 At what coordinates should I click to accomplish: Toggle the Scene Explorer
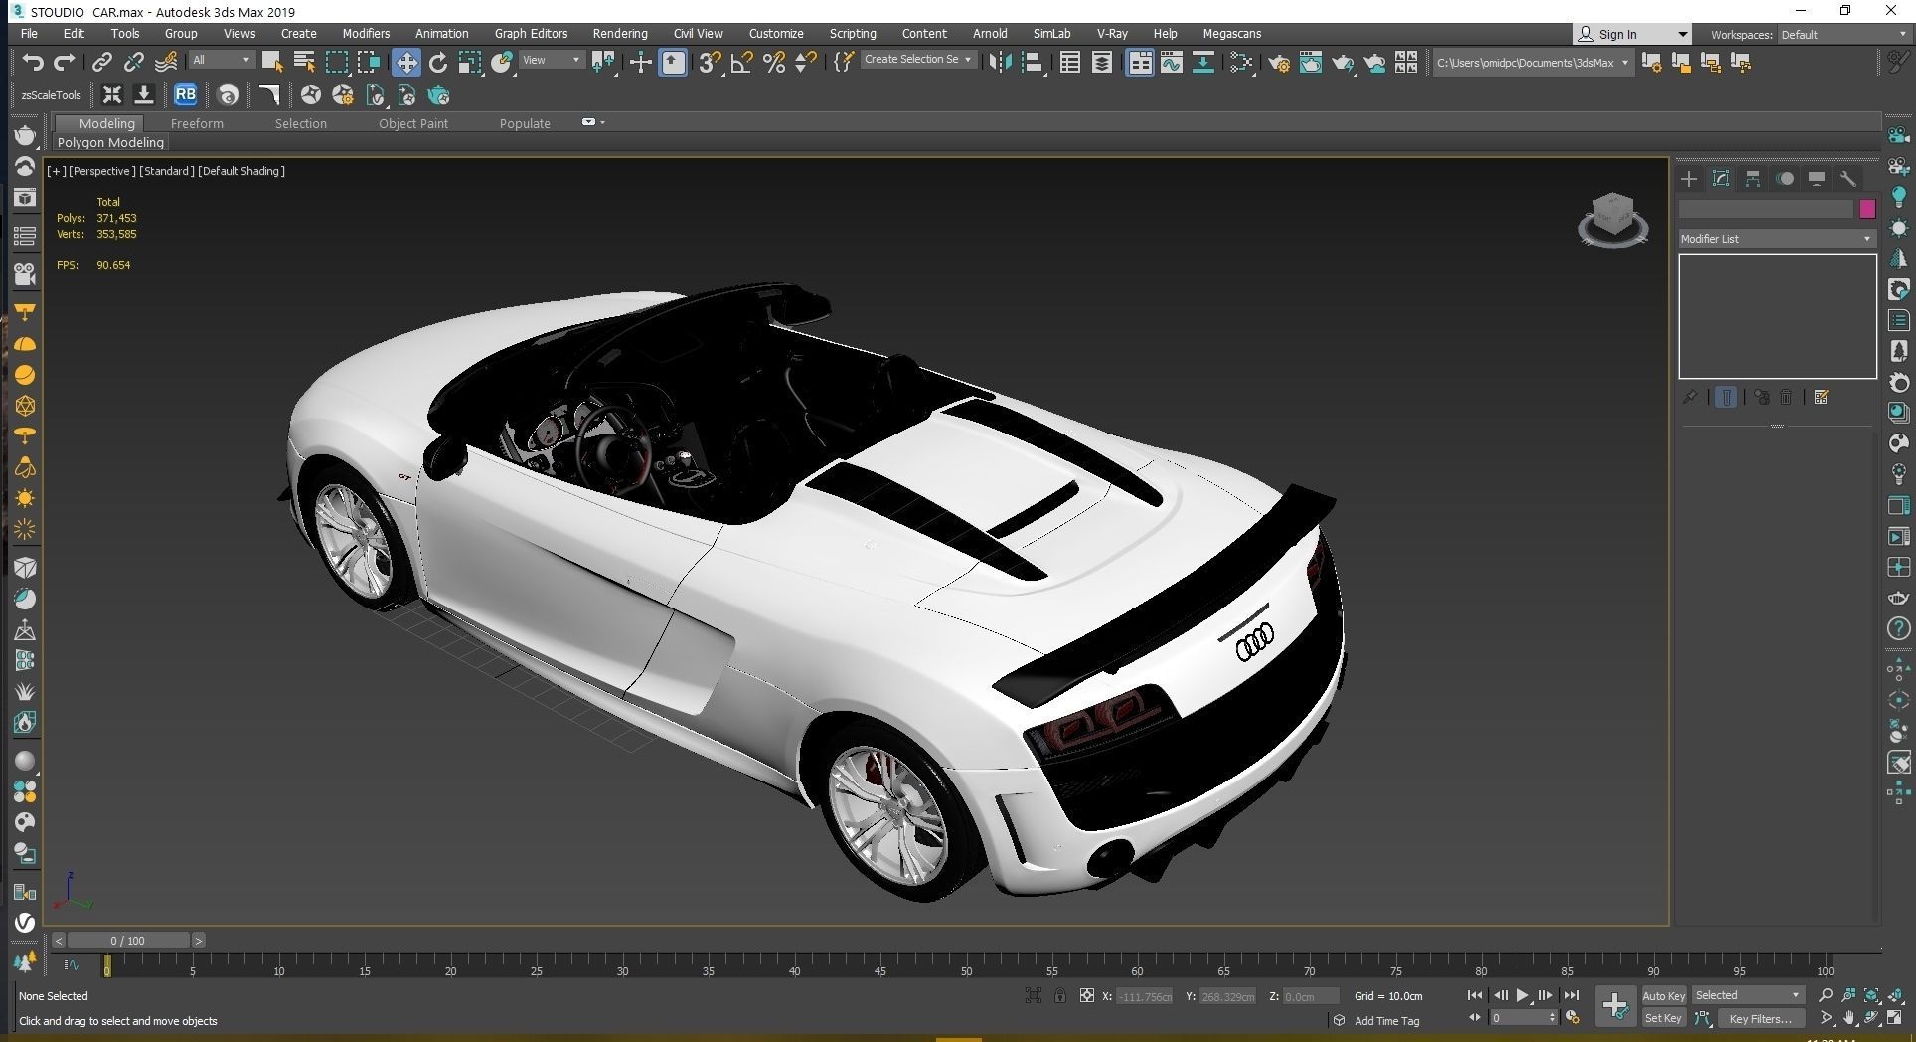[1070, 63]
